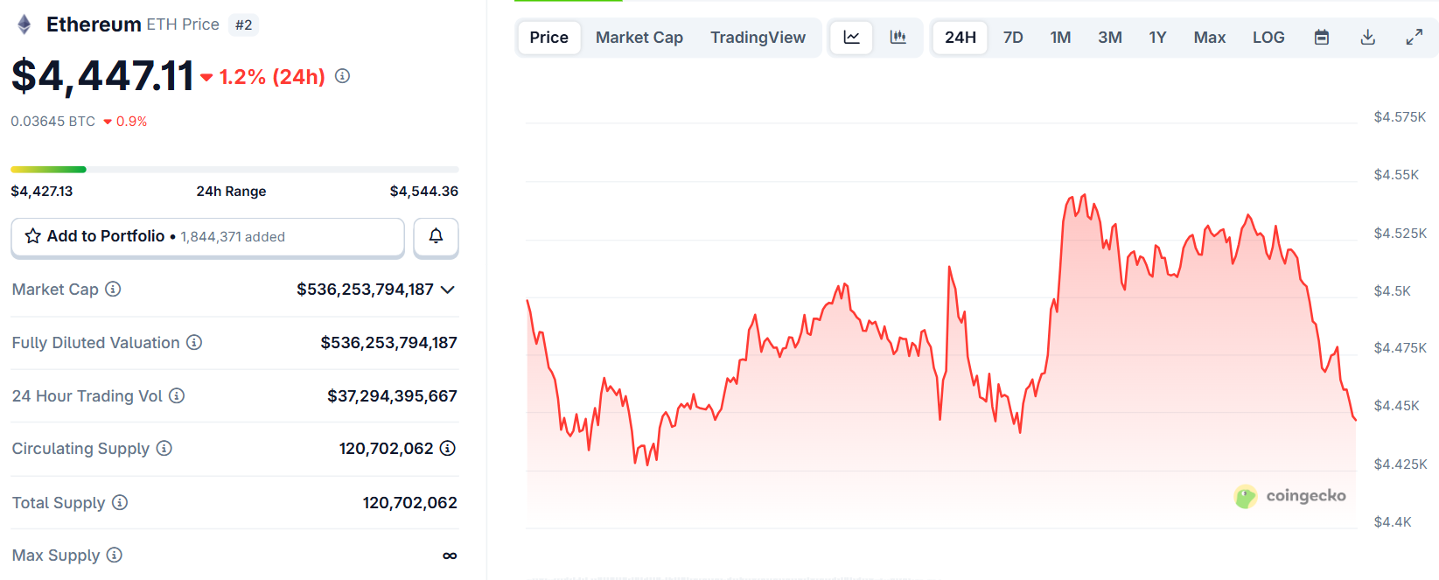Select the 1Y time range
1439x580 pixels.
[x=1157, y=38]
